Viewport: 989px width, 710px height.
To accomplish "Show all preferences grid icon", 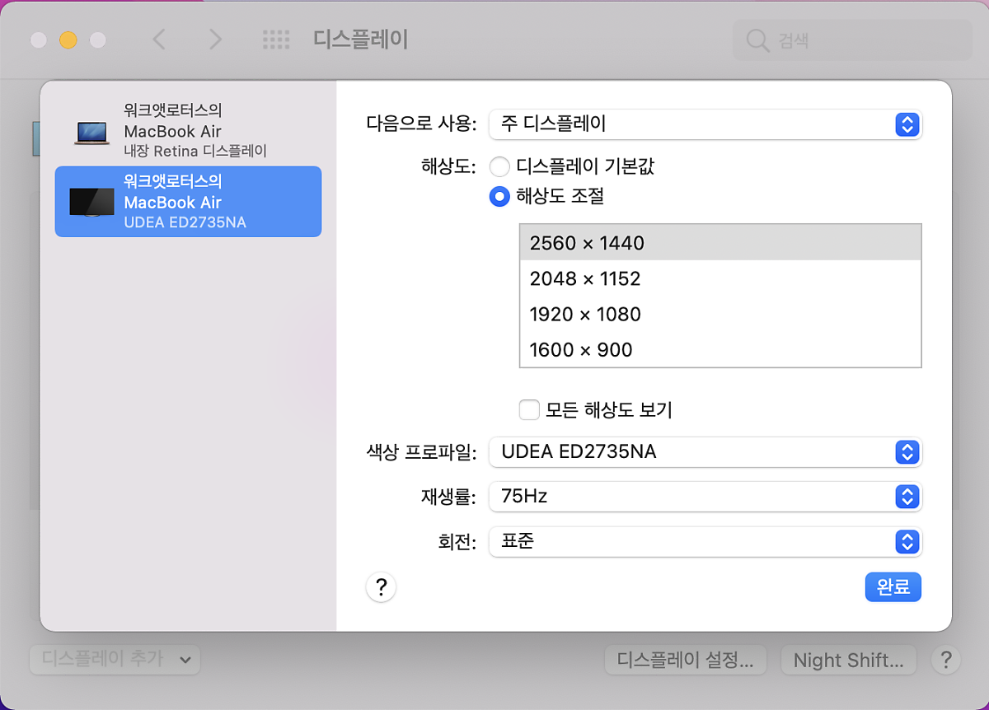I will 275,39.
